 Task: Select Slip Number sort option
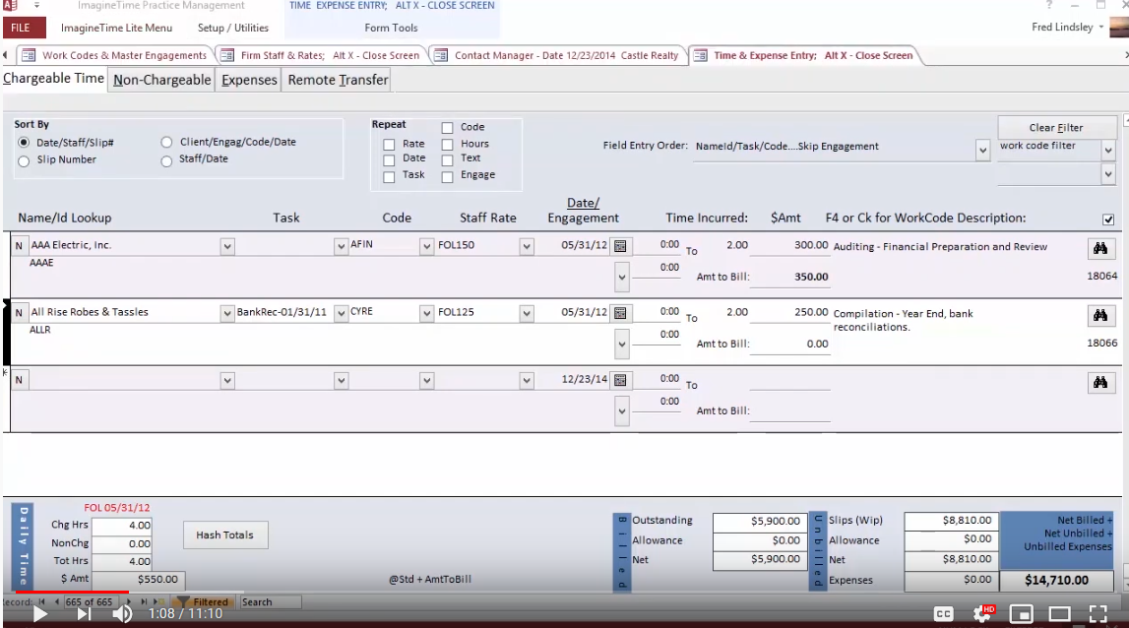point(25,160)
